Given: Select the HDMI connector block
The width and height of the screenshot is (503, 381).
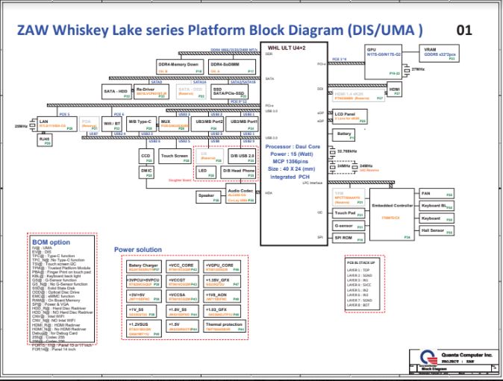Looking at the screenshot, I should click(395, 89).
